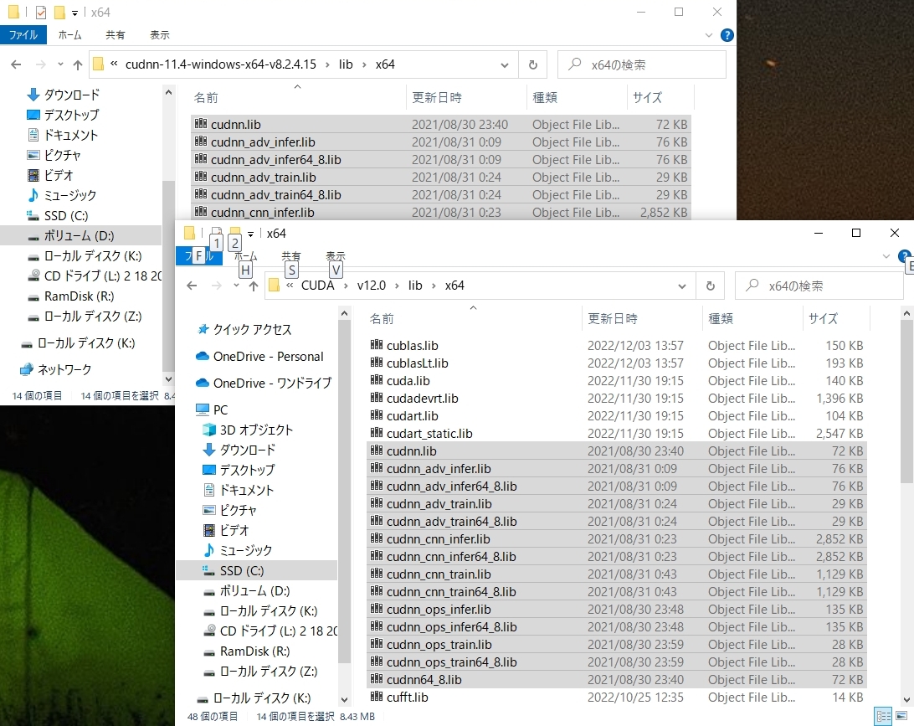Go back in the cudnn window
Screen dimensions: 914x726
click(x=17, y=64)
